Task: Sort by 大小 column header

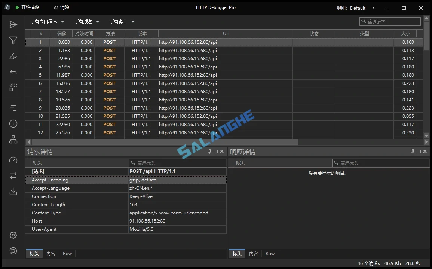Action: pyautogui.click(x=405, y=34)
